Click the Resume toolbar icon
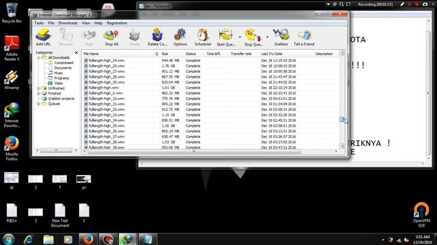The width and height of the screenshot is (437, 245). coord(66,37)
